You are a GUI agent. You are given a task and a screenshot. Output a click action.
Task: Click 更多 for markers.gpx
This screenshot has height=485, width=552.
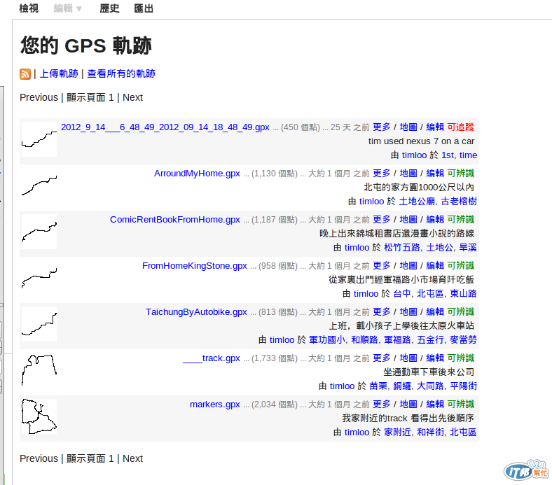[x=382, y=405]
